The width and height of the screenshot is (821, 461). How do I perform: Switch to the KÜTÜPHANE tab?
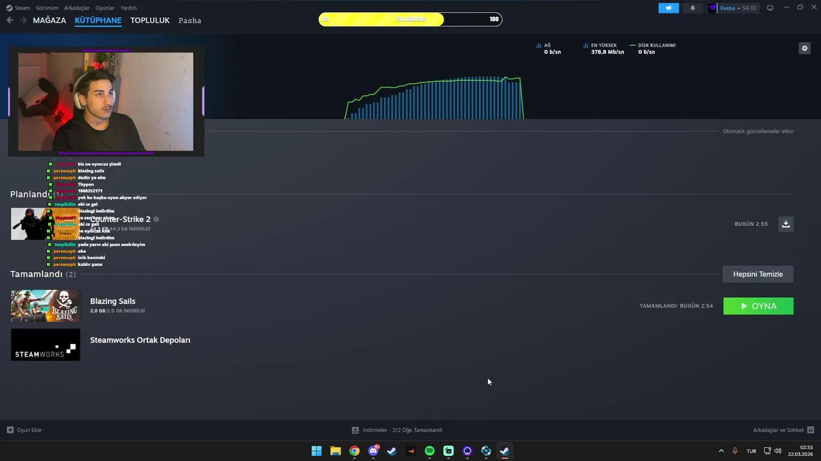coord(98,20)
